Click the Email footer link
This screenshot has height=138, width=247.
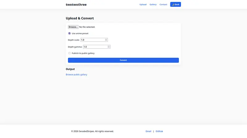tap(149, 131)
